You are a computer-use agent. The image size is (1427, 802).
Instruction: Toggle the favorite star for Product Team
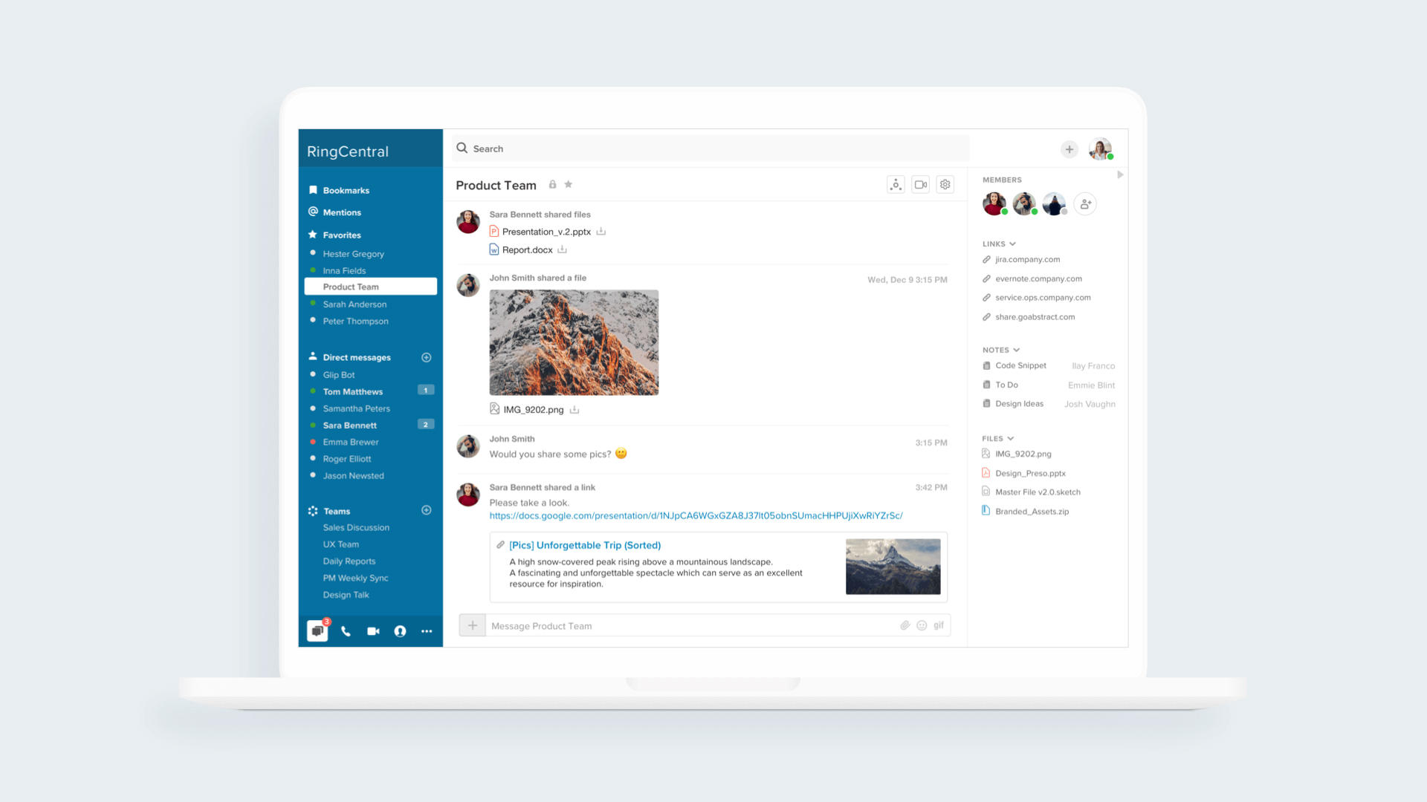point(569,185)
